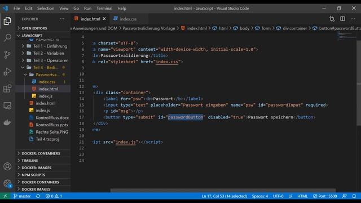
Task: Click the editor minimap preview
Action: click(x=347, y=36)
